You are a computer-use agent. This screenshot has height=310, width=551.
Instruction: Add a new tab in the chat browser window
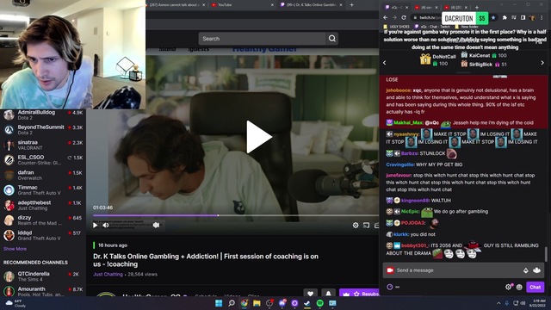pyautogui.click(x=477, y=7)
